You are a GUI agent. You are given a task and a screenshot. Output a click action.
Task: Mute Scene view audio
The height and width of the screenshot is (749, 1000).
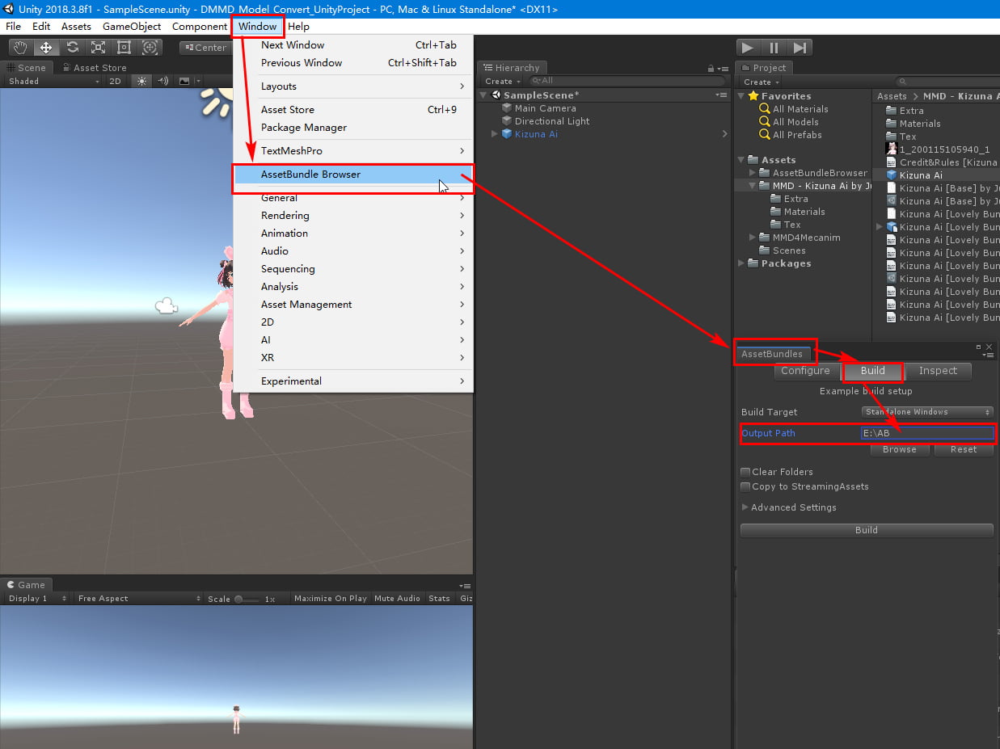tap(162, 81)
